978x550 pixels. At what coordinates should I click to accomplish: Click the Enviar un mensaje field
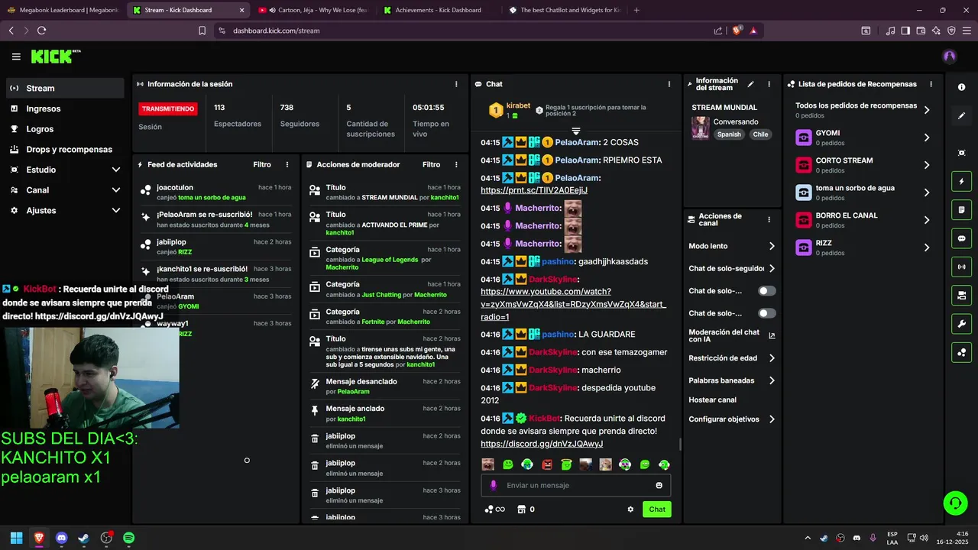click(576, 485)
